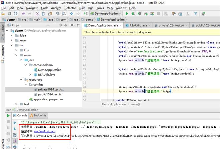Start debugging with the bug icon

tap(133, 14)
